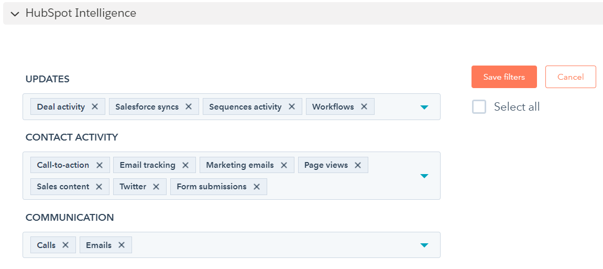Remove the Calls filter tag
Viewport: 603px width, 269px height.
pos(65,245)
